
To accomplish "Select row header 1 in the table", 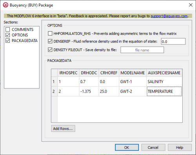I will [54, 82].
